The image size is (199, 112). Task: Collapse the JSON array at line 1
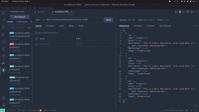click(122, 30)
